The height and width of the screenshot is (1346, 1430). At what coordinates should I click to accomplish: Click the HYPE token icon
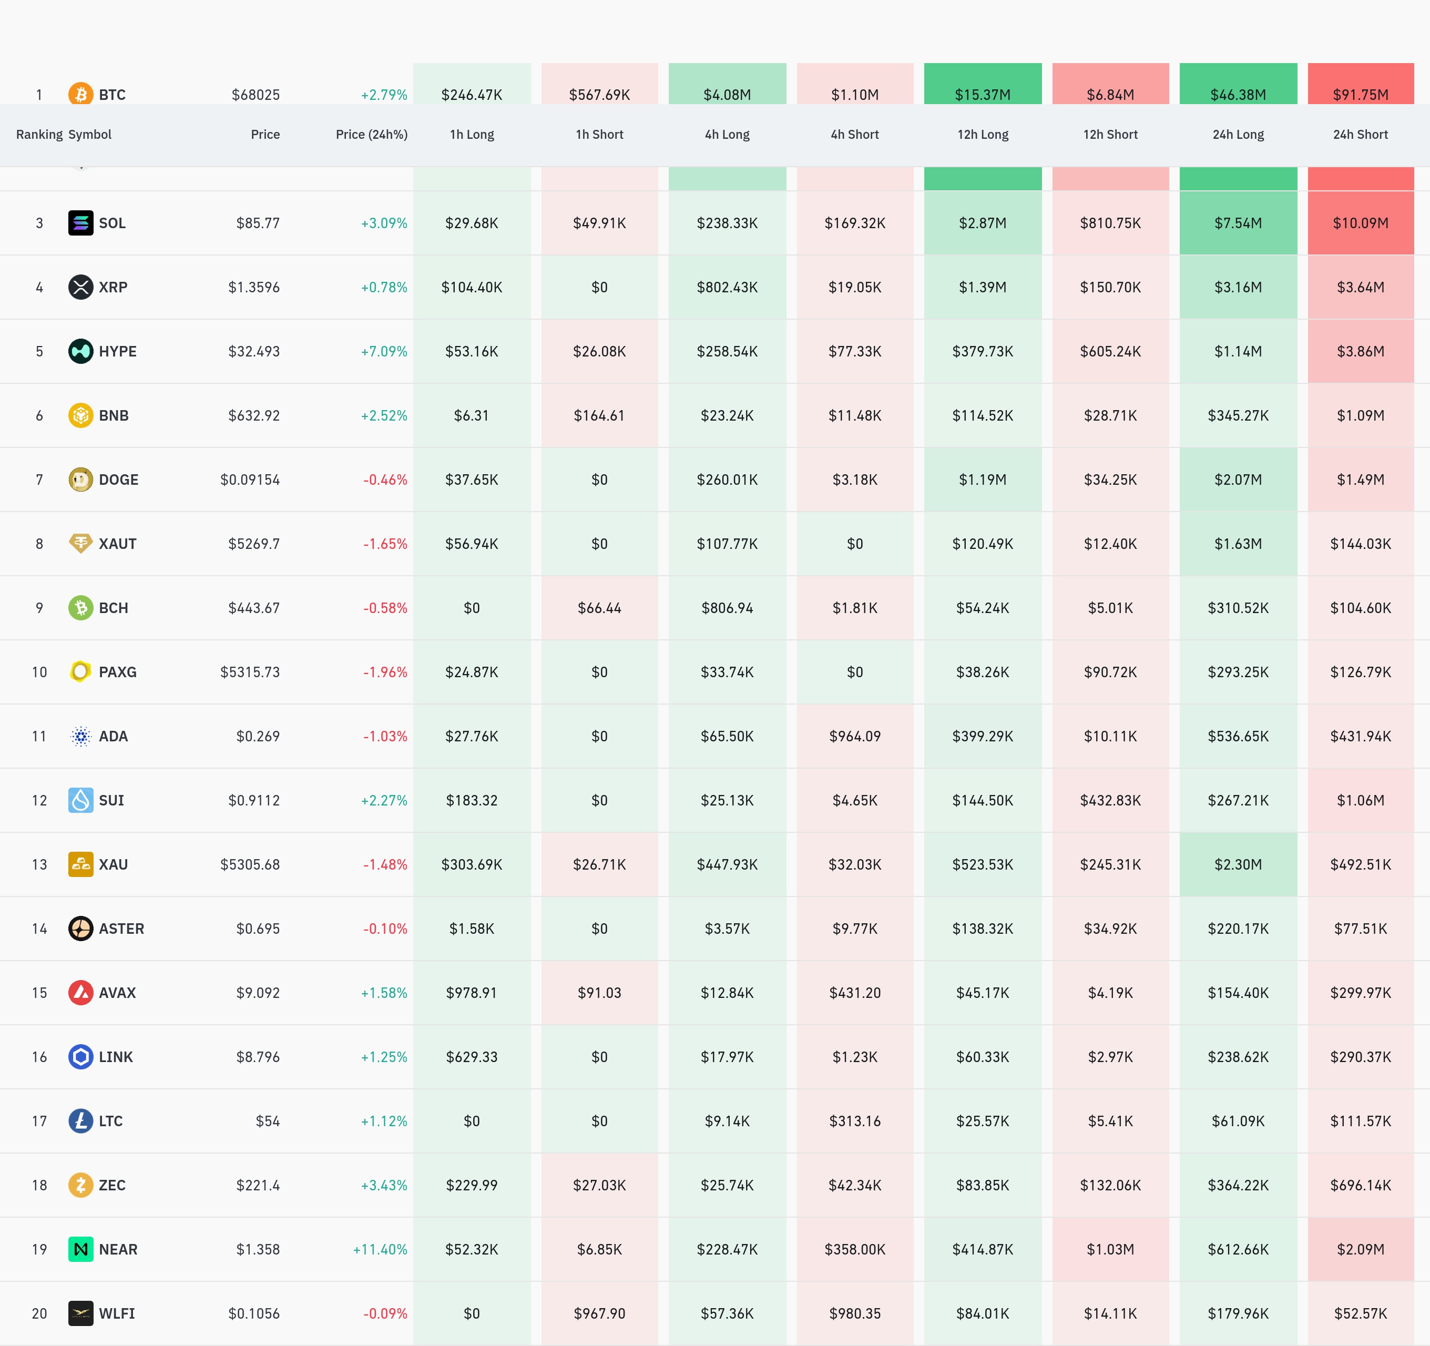(80, 351)
